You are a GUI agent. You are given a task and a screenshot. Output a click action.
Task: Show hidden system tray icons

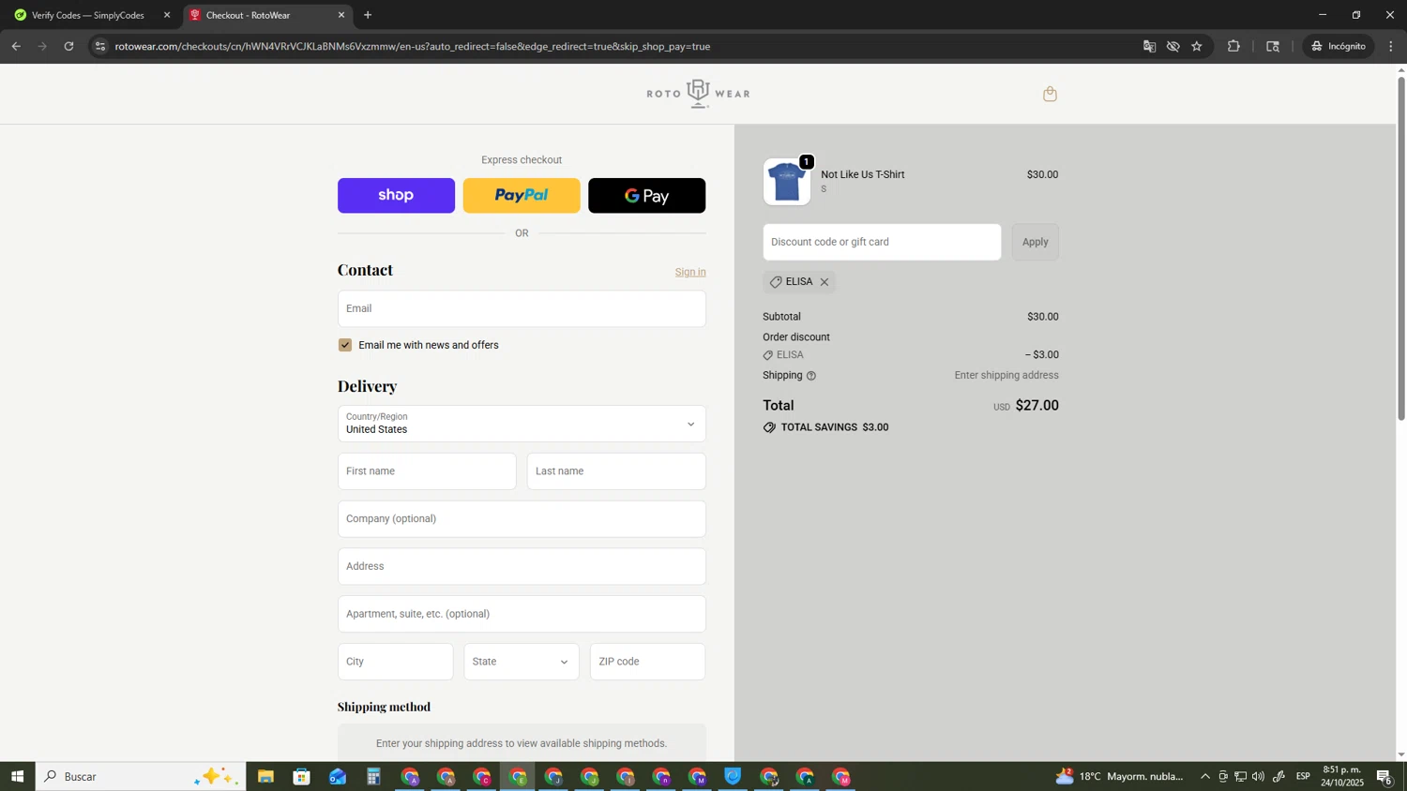(x=1205, y=777)
